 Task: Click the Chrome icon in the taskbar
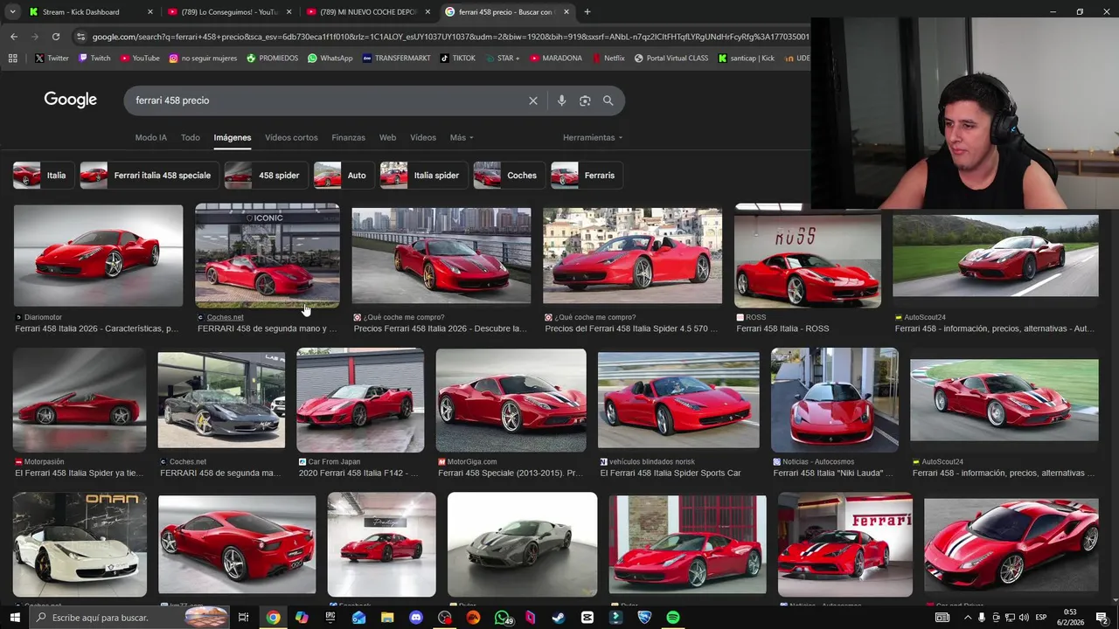point(273,618)
